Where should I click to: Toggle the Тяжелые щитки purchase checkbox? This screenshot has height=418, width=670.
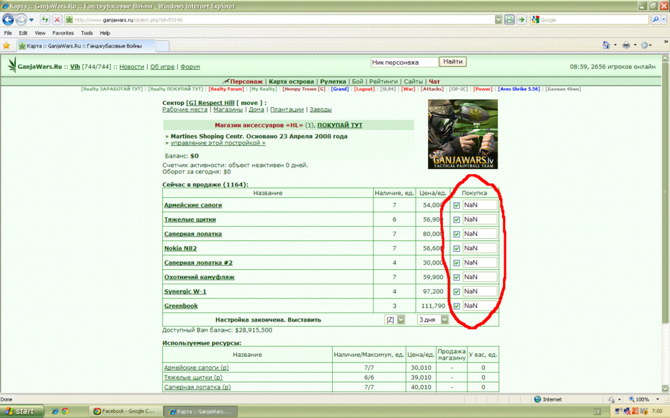456,219
